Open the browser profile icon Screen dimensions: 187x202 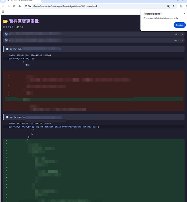tap(181, 6)
